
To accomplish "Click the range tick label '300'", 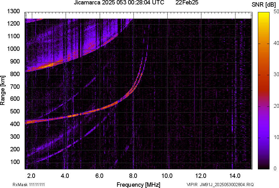I will [15, 136].
